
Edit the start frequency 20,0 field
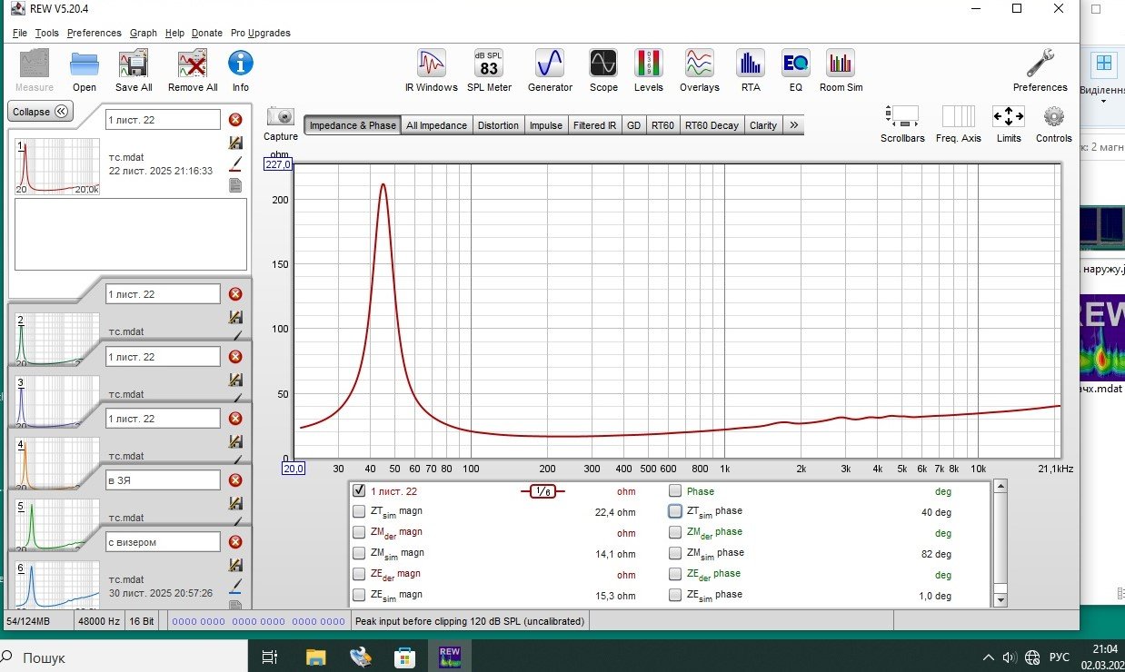(x=293, y=469)
